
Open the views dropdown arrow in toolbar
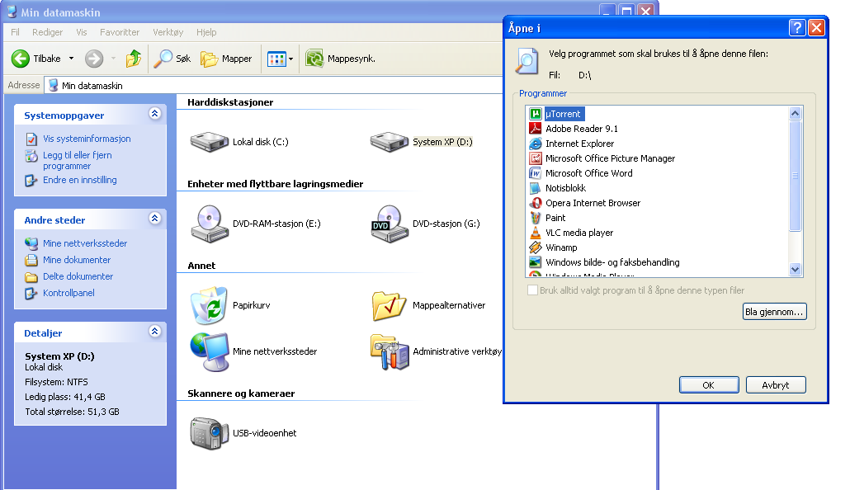(290, 59)
